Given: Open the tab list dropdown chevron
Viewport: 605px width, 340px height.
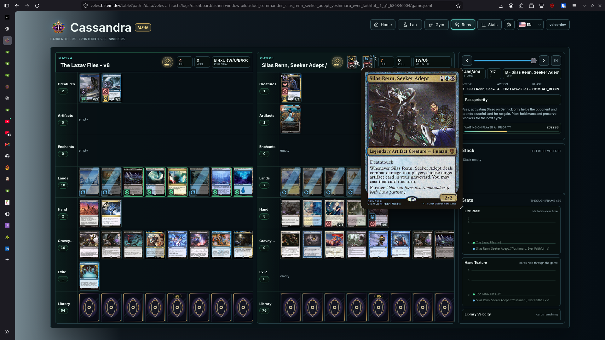Looking at the screenshot, I should pos(585,6).
